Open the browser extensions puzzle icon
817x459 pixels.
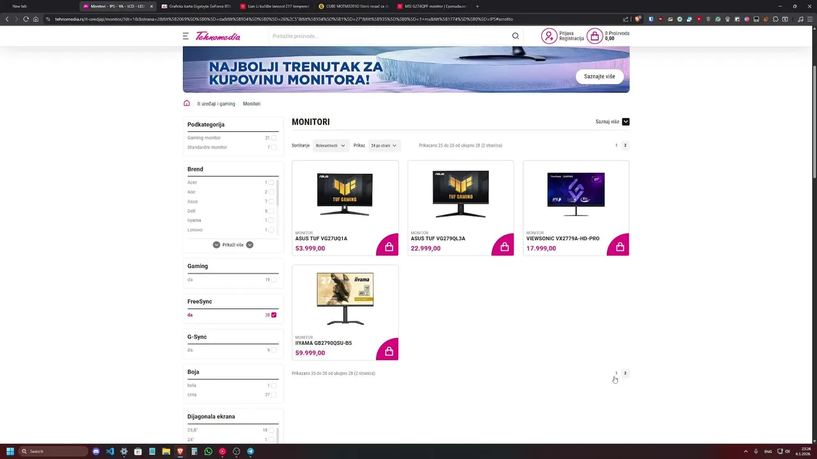(x=776, y=19)
